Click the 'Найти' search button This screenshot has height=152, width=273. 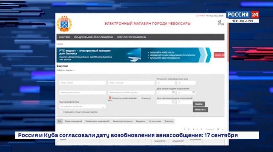199,104
